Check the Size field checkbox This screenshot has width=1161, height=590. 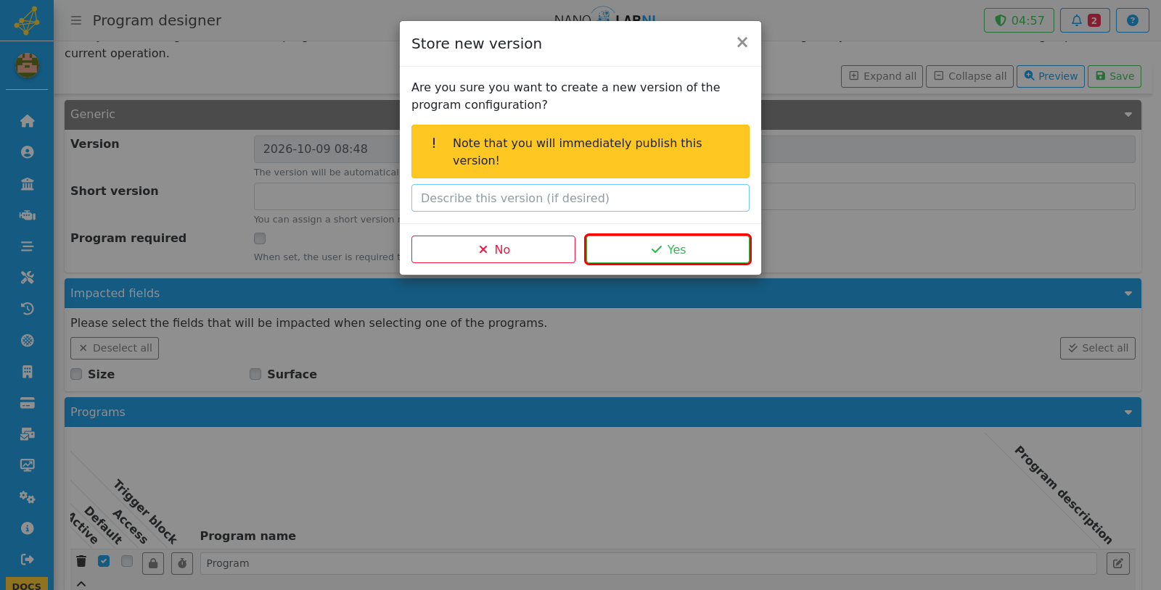point(76,374)
